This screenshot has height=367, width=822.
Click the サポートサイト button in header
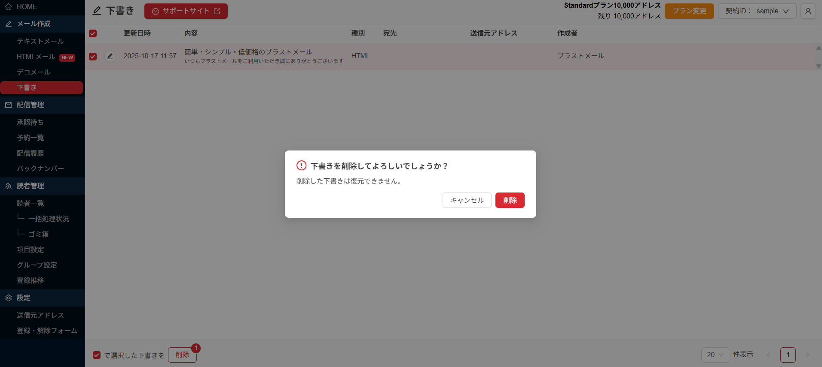click(186, 11)
